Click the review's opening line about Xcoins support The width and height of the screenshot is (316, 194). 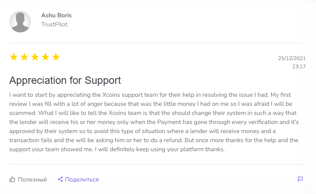pos(129,94)
